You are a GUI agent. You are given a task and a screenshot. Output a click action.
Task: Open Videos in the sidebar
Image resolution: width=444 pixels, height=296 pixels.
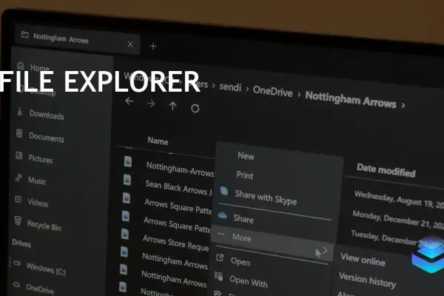38,203
